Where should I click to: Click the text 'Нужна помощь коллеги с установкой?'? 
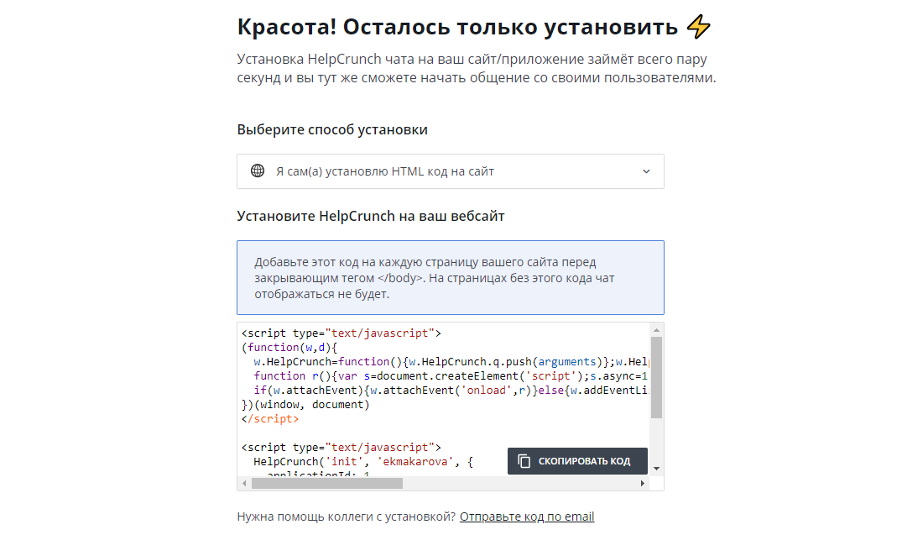(347, 517)
